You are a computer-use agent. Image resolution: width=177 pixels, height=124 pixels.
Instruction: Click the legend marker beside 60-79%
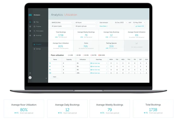click(91, 55)
